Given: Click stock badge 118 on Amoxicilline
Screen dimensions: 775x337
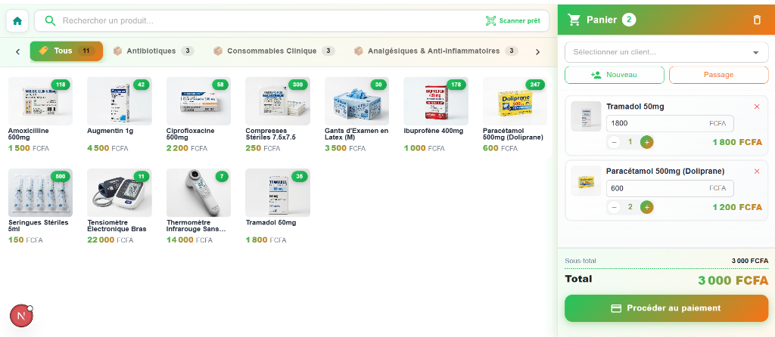Looking at the screenshot, I should [61, 85].
